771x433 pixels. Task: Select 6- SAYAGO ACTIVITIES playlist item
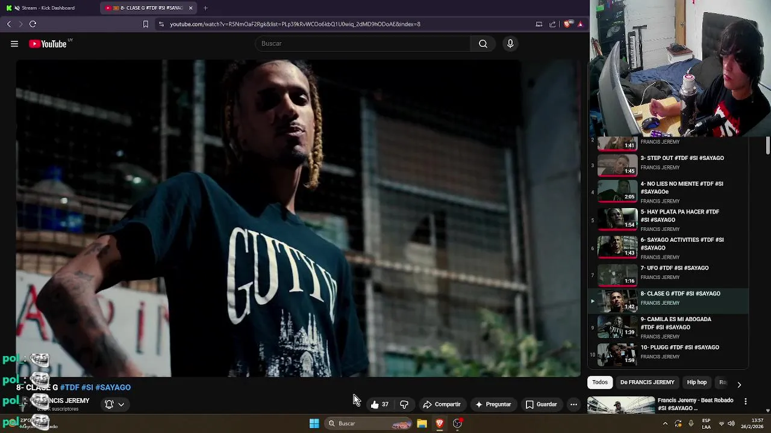[x=669, y=248]
